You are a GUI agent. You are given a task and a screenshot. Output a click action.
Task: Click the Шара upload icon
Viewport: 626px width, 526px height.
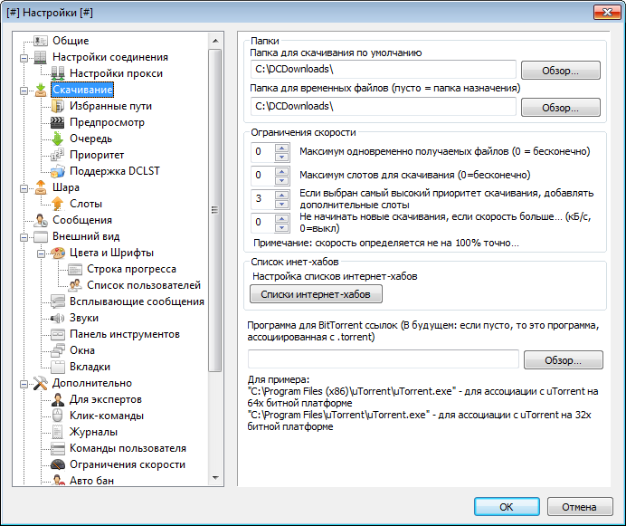[x=41, y=187]
